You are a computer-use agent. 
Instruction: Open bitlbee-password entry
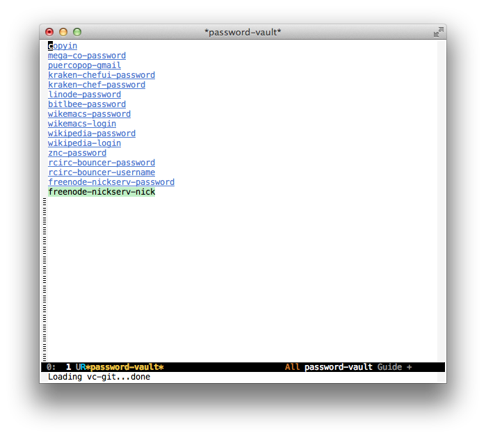87,104
